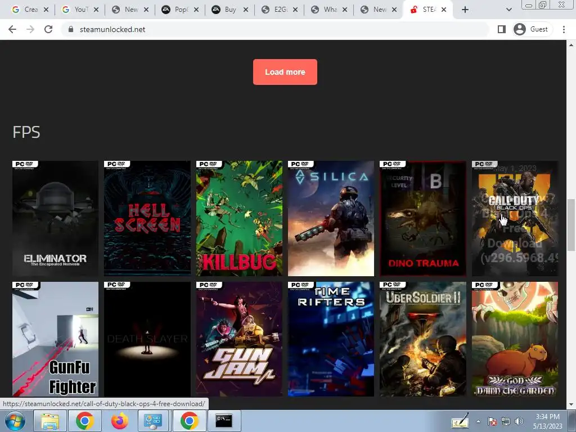This screenshot has height=432, width=576.
Task: Click the volume speaker icon
Action: tap(519, 422)
